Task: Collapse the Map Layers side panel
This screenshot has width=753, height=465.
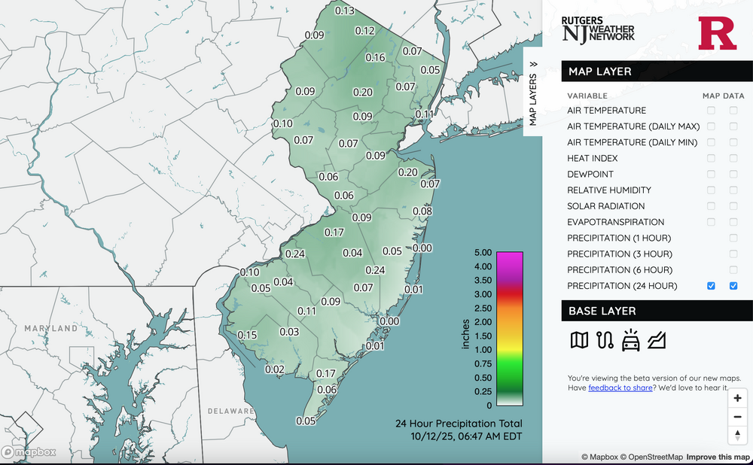Action: pos(532,90)
